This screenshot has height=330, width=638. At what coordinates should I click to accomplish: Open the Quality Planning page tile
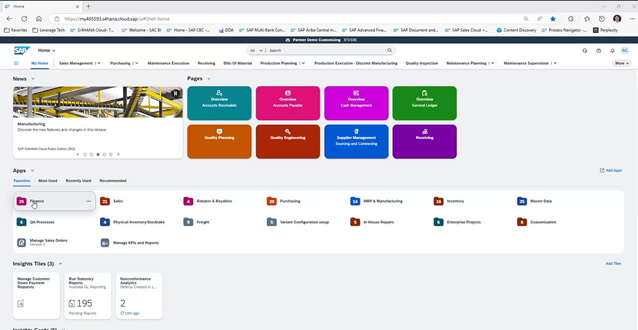(x=220, y=141)
